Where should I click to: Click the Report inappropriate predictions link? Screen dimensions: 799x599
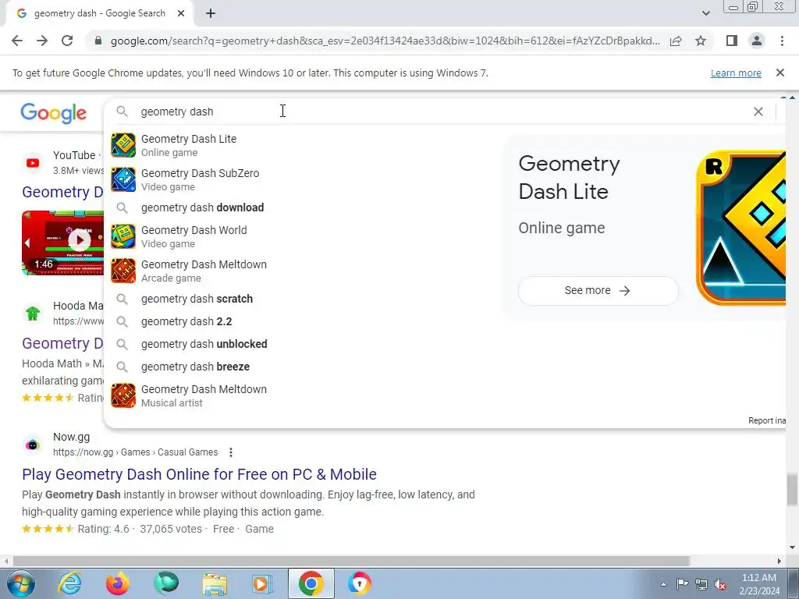click(x=766, y=420)
